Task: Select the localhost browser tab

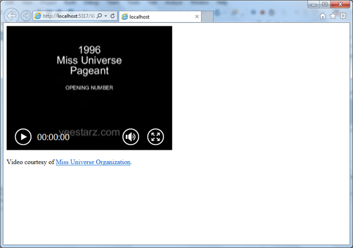Action: [x=160, y=17]
